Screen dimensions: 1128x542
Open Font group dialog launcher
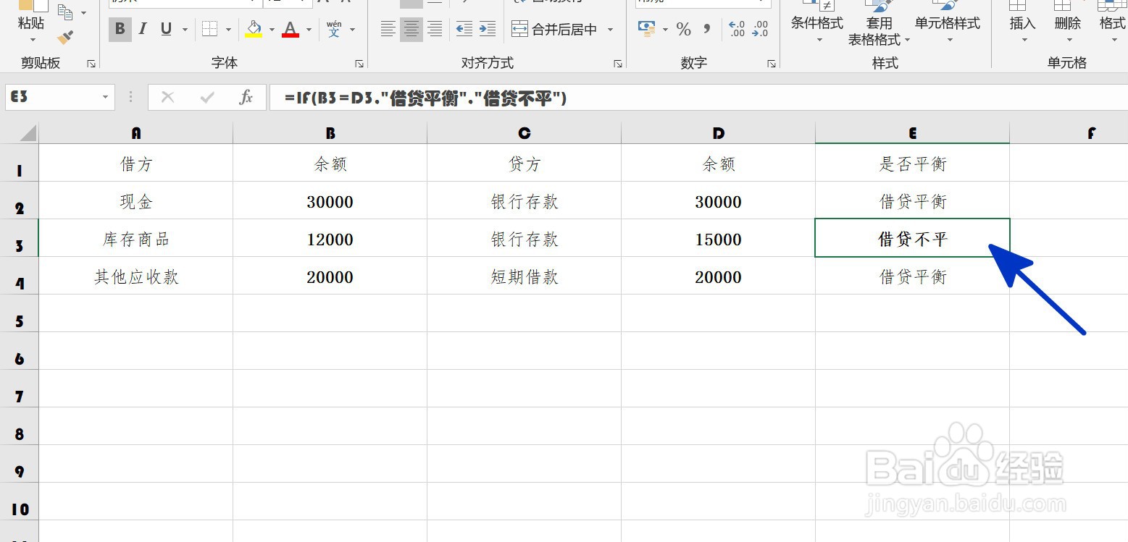(x=359, y=64)
